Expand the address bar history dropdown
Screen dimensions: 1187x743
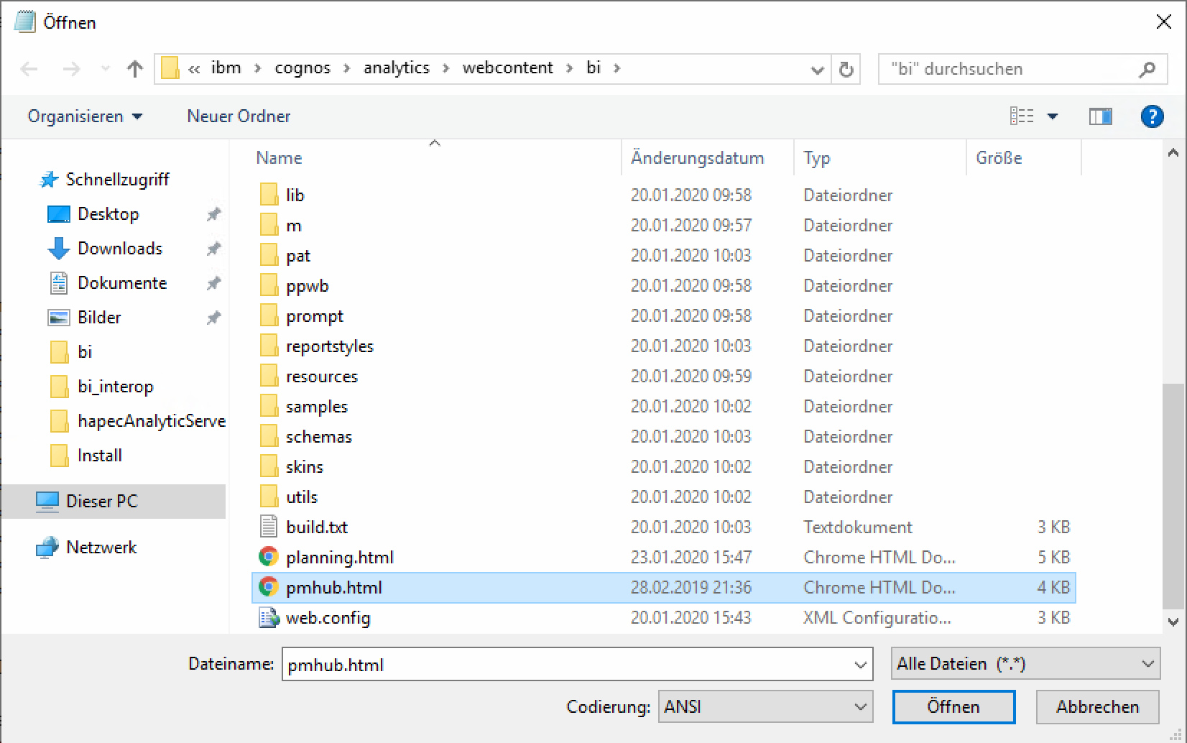point(817,70)
